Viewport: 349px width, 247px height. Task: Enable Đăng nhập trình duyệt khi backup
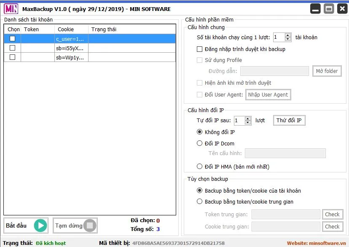(200, 49)
